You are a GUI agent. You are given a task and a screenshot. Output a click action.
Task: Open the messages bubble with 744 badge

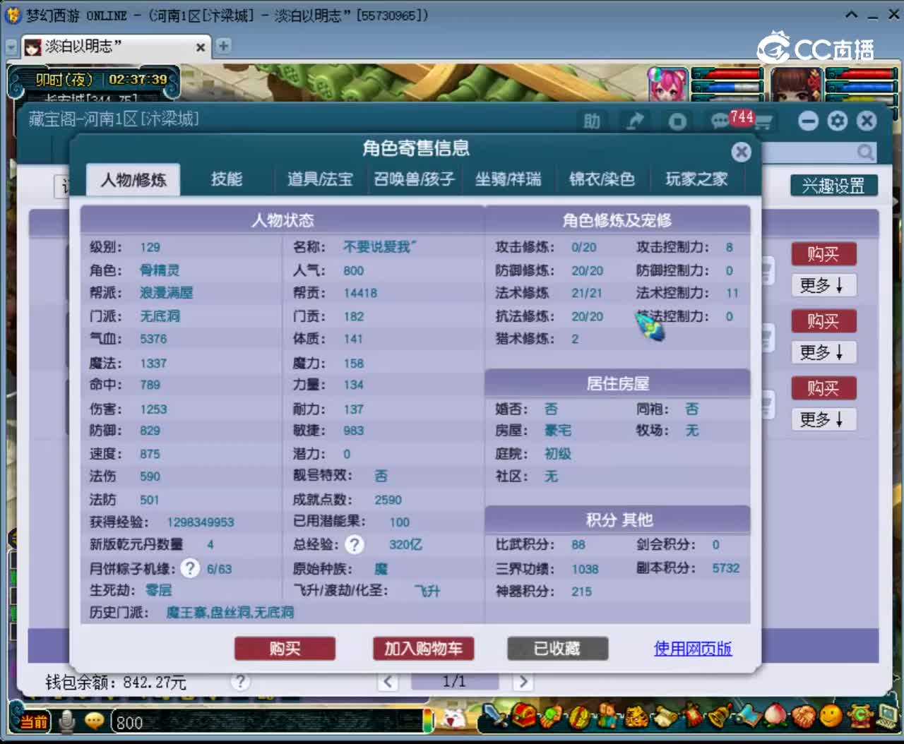720,121
